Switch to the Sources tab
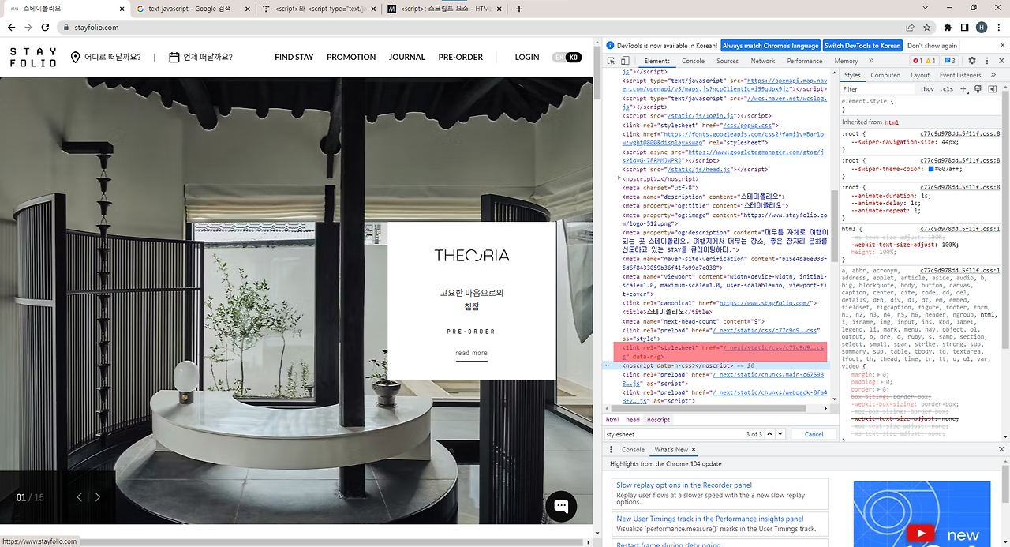1010x547 pixels. (x=728, y=61)
